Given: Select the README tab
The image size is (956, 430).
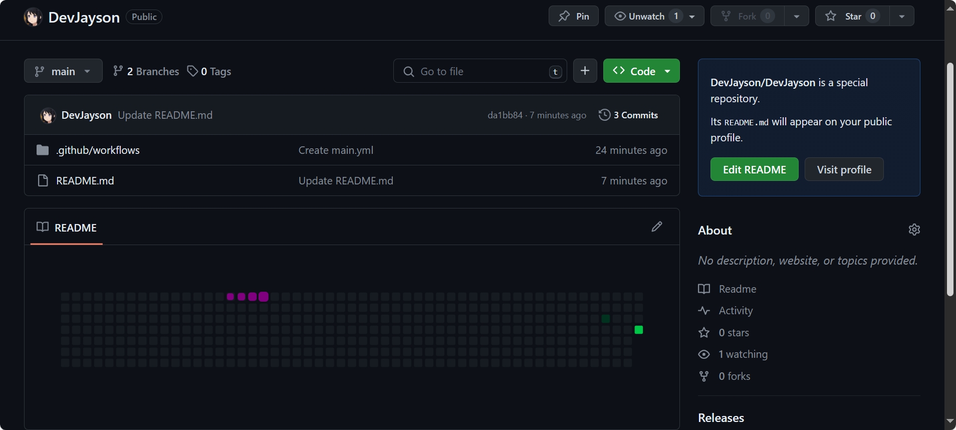Looking at the screenshot, I should (x=67, y=228).
